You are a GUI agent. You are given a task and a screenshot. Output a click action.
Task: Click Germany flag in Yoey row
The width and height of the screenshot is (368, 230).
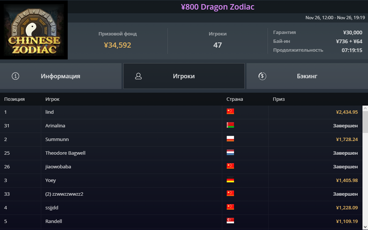(230, 179)
